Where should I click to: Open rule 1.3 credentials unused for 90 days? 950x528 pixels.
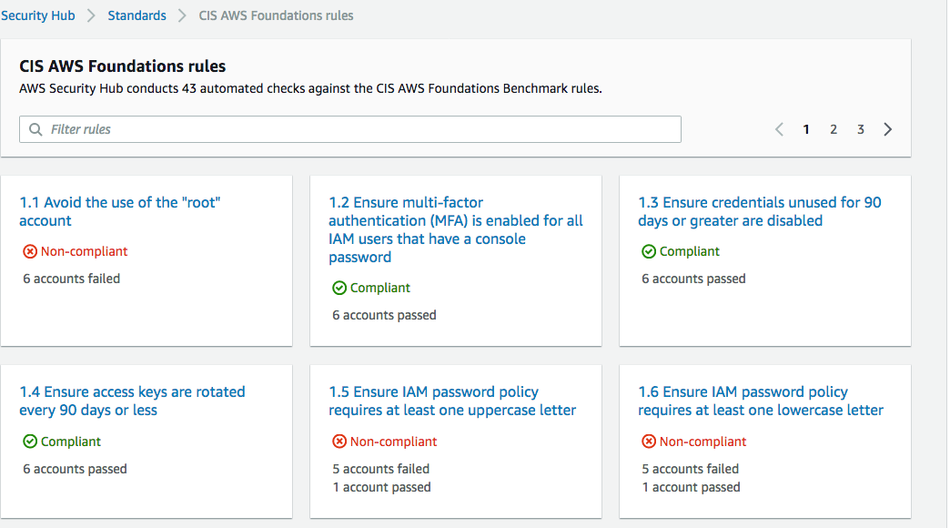click(760, 211)
